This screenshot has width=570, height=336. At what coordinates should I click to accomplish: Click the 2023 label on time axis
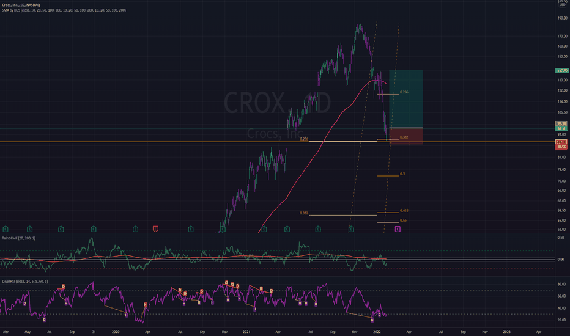(x=506, y=332)
